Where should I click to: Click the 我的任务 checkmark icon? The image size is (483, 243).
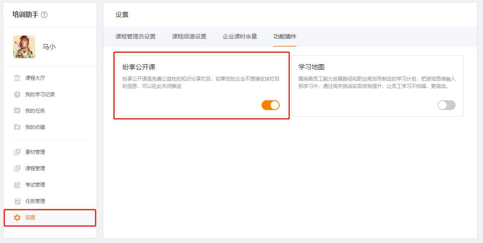[17, 110]
